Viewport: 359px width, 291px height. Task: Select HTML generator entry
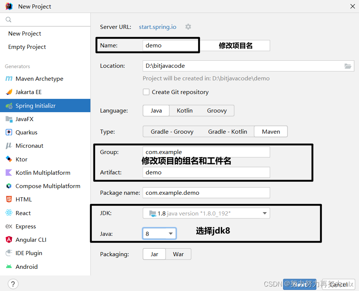tap(45, 199)
